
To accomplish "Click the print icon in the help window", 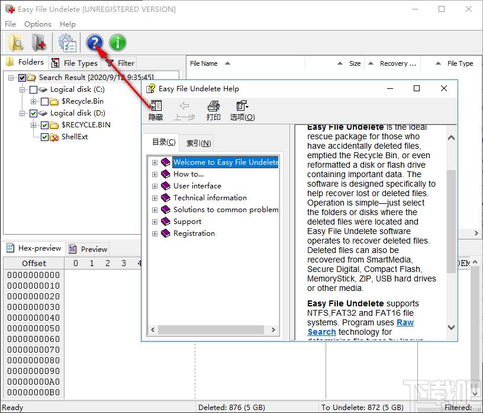I will click(x=214, y=110).
